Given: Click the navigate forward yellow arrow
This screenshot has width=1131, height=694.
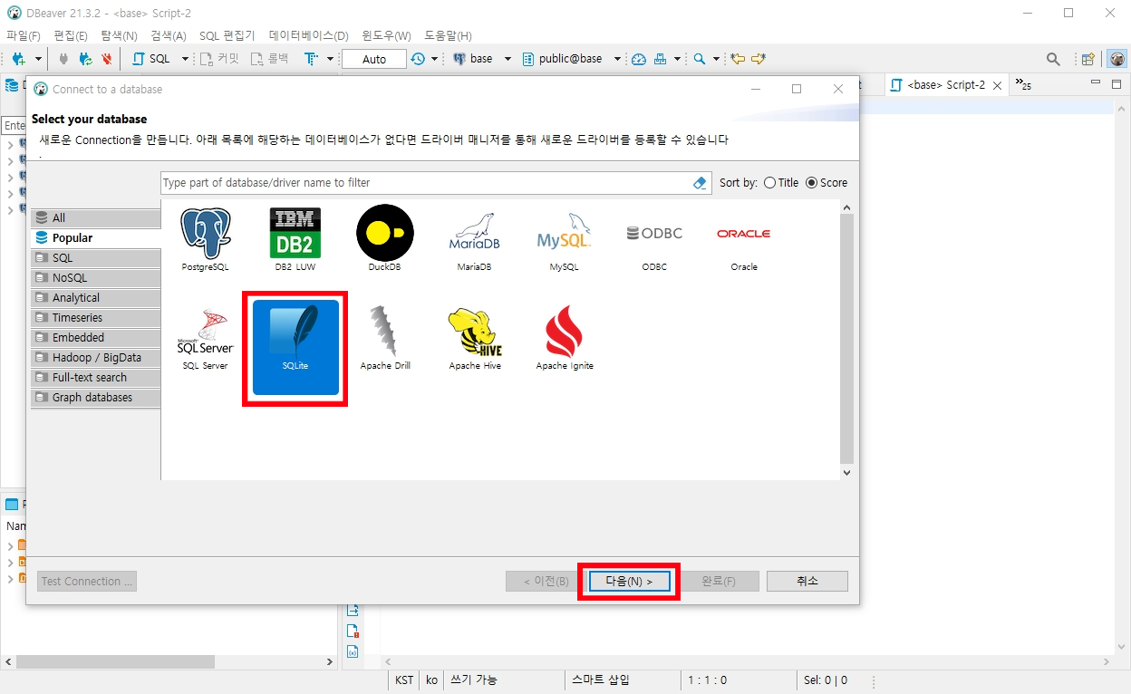Looking at the screenshot, I should pos(759,59).
